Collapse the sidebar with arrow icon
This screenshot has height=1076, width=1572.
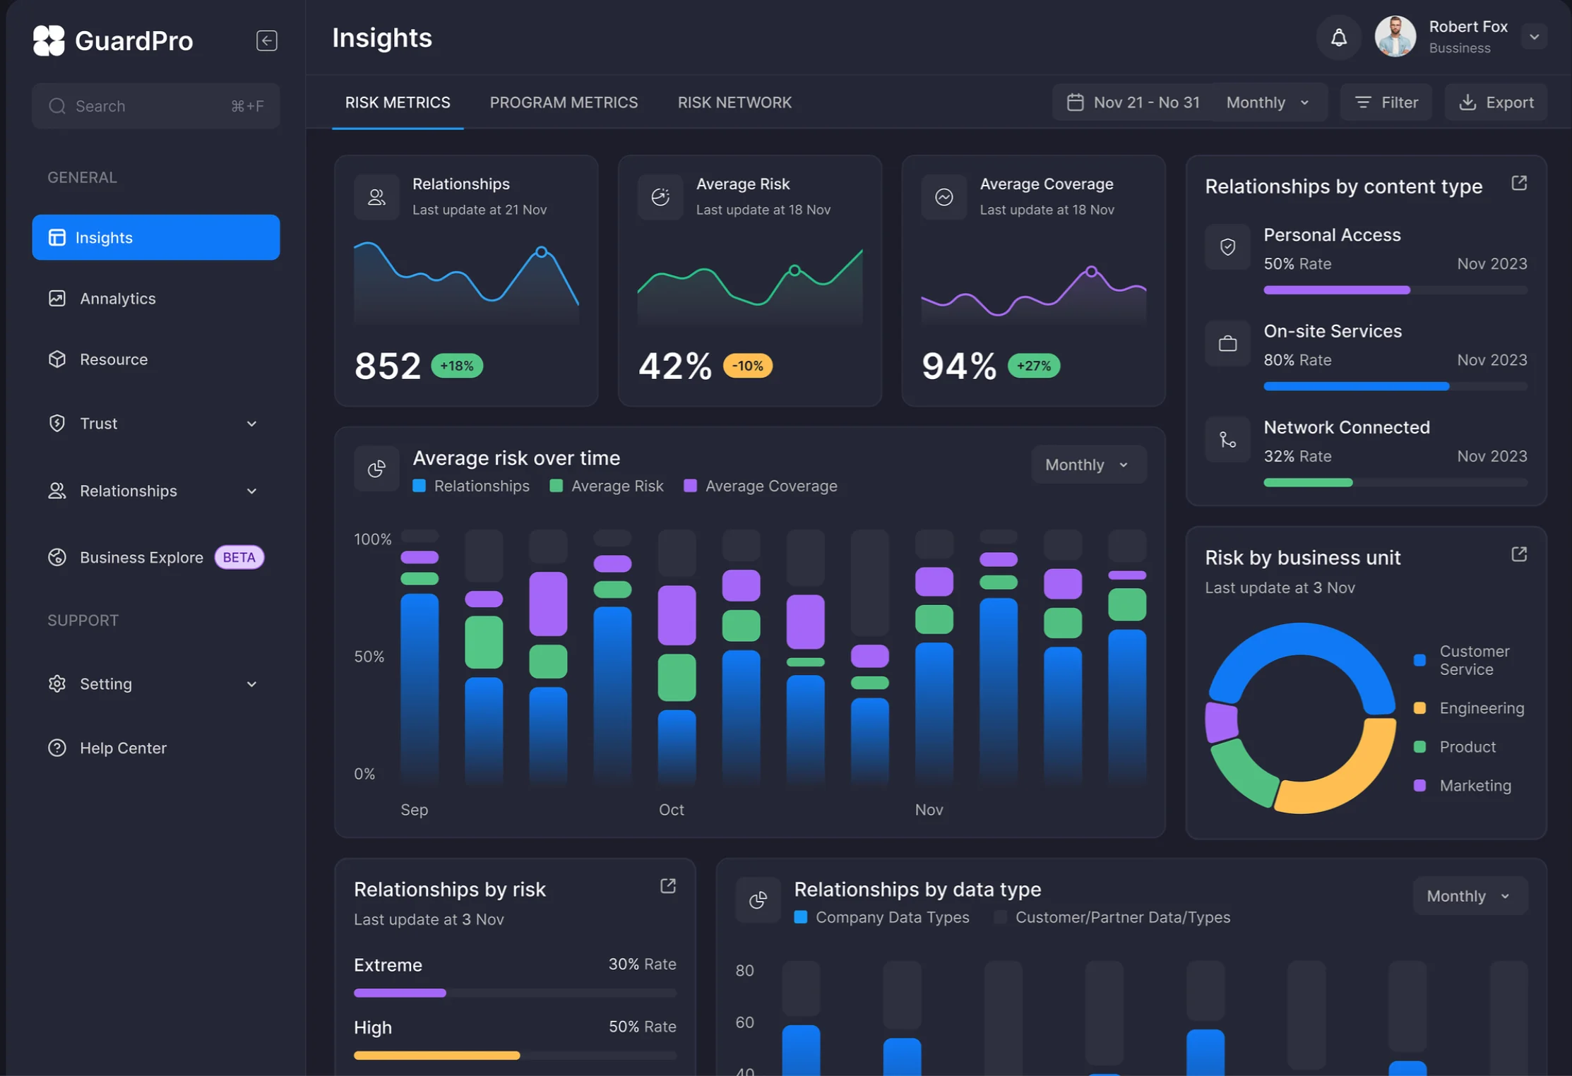click(x=266, y=40)
